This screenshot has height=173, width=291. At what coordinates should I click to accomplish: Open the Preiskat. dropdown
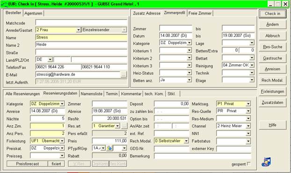(62, 148)
